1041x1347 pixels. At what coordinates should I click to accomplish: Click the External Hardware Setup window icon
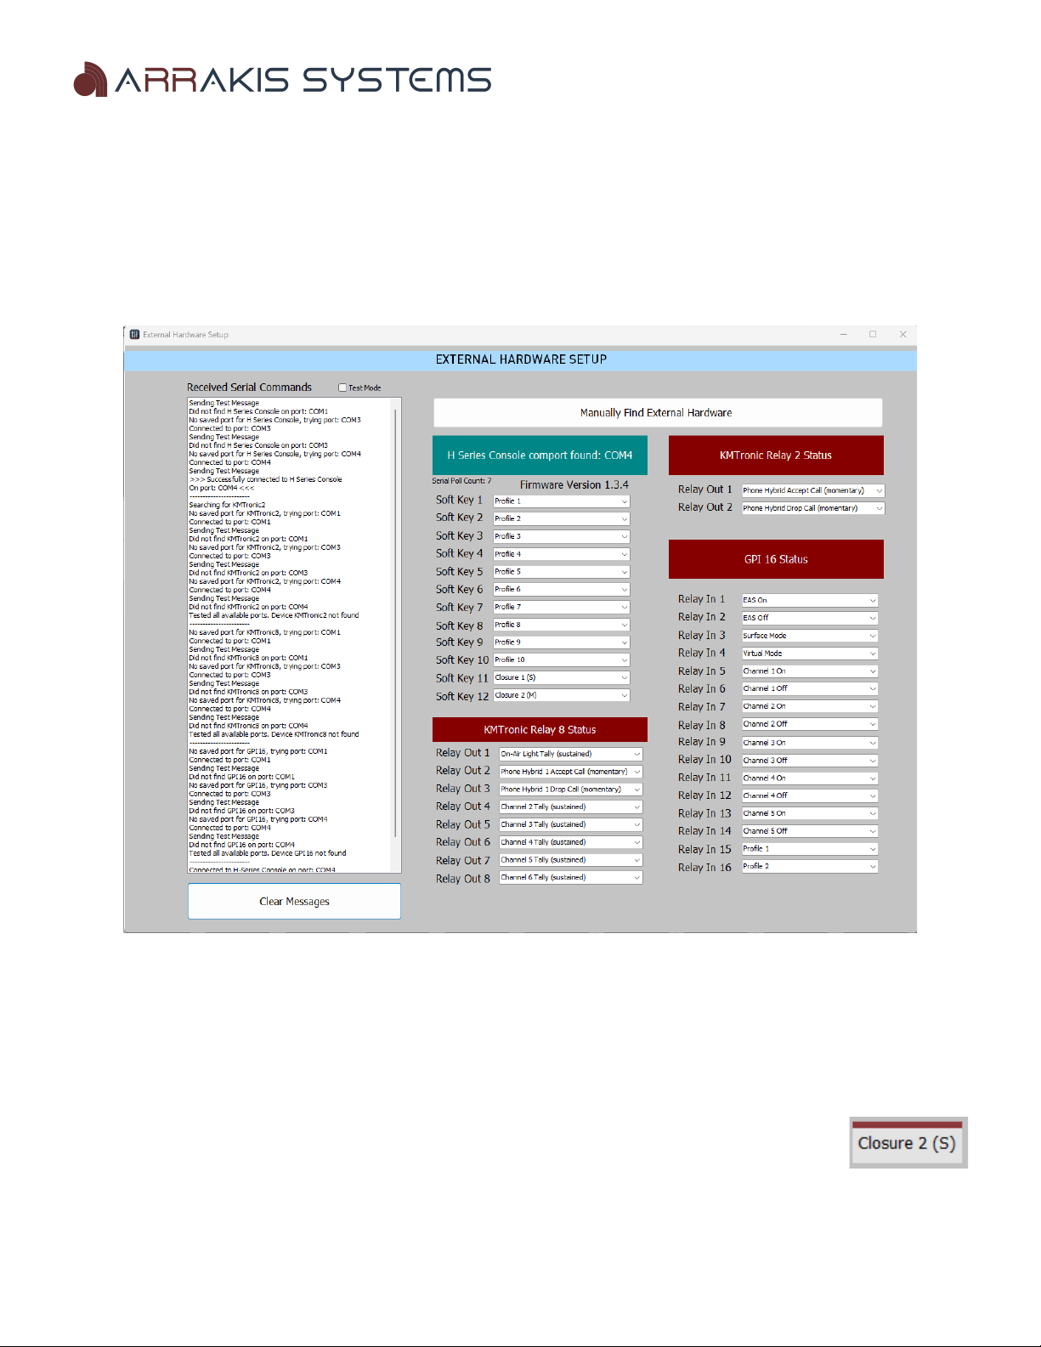pos(134,335)
